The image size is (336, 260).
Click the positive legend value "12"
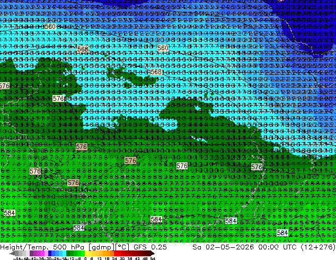(100, 259)
